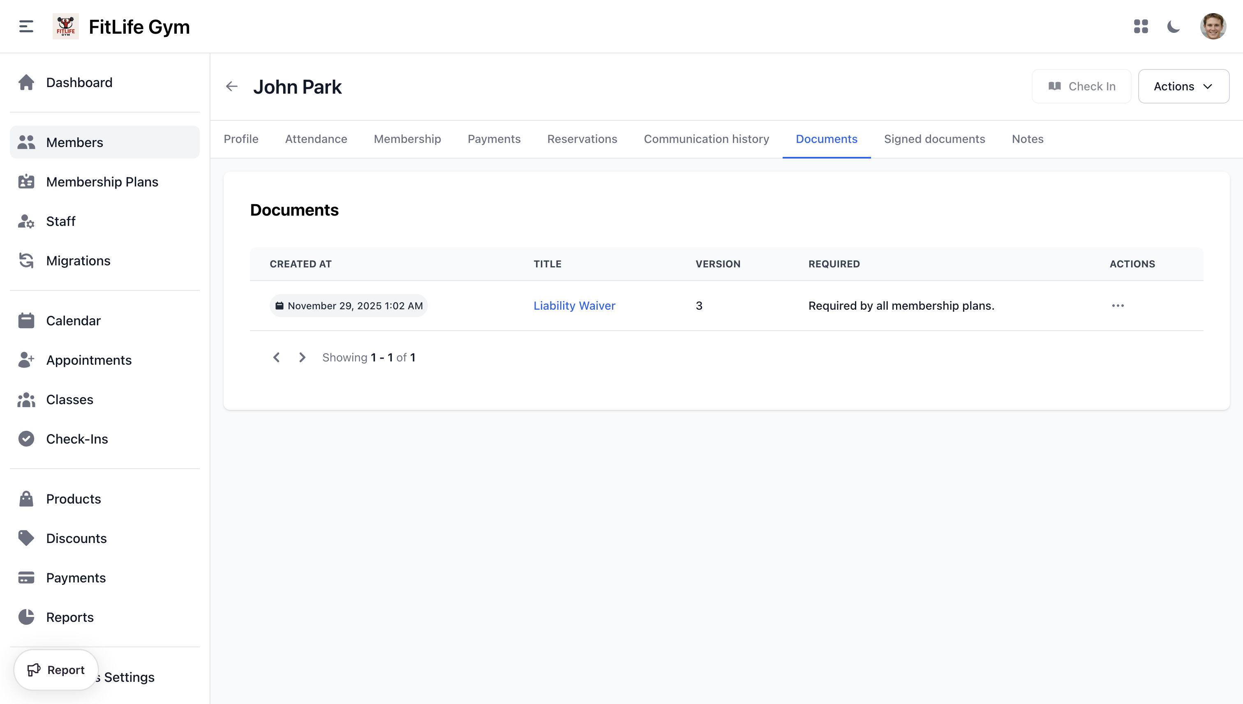This screenshot has width=1243, height=704.
Task: Open the row actions ellipsis for Liability Waiver
Action: tap(1118, 306)
